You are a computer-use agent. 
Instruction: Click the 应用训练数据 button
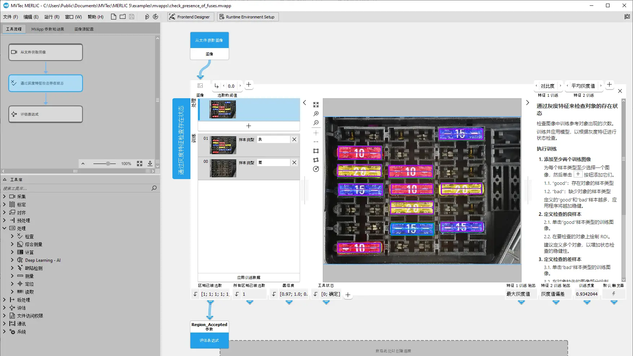tap(249, 277)
